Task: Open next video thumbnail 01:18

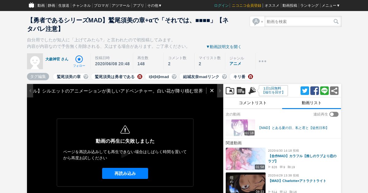Action: (240, 128)
